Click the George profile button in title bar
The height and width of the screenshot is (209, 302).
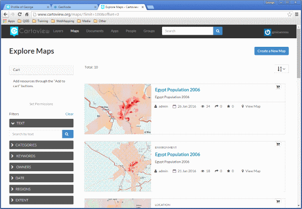[x=270, y=3]
